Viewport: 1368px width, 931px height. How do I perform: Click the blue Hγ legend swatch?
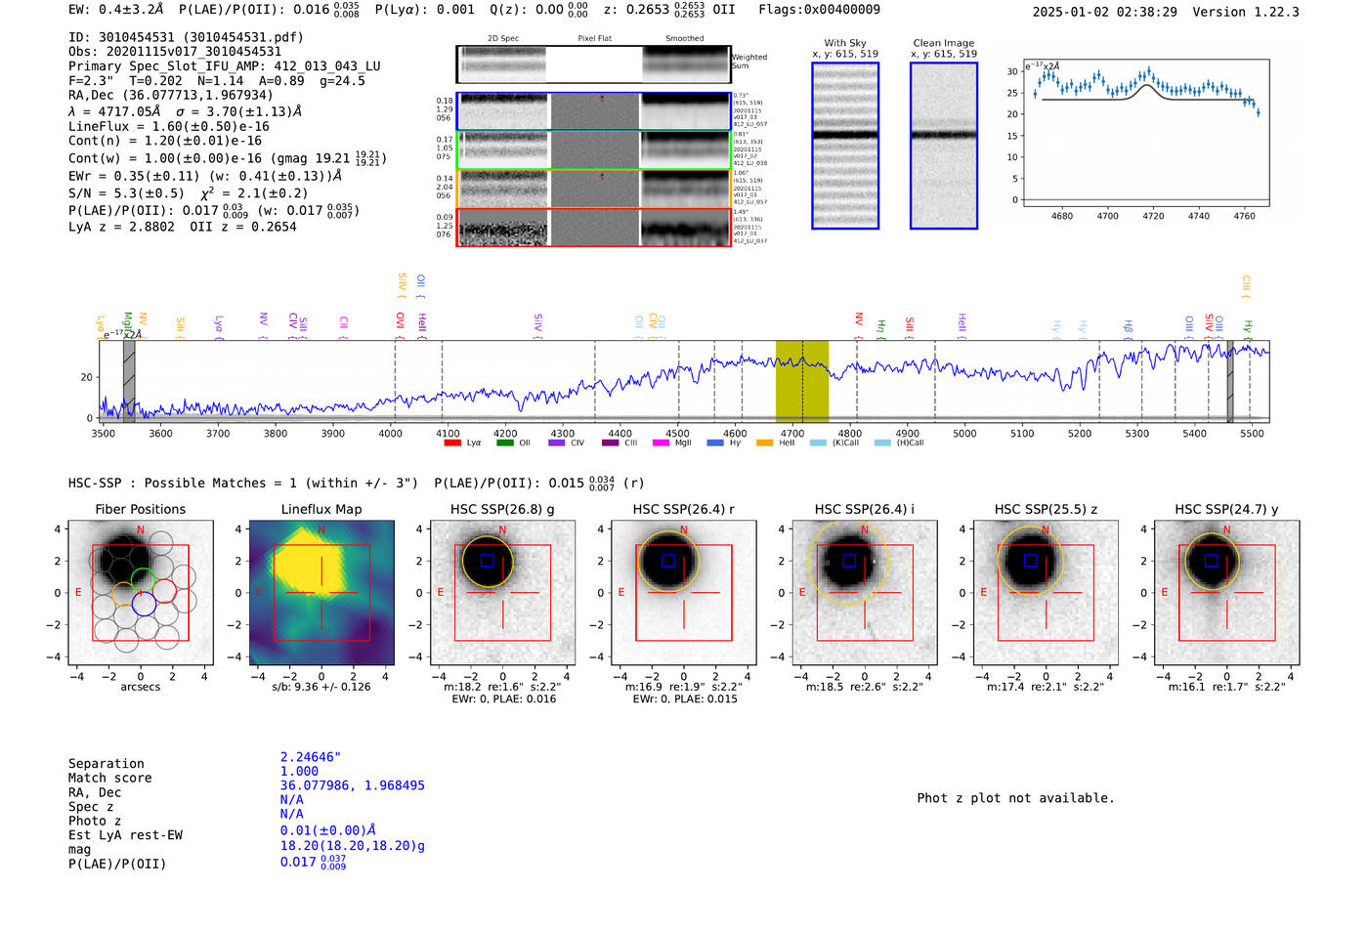click(x=715, y=443)
